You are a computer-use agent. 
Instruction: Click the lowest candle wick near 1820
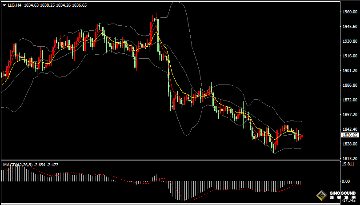[x=274, y=148]
